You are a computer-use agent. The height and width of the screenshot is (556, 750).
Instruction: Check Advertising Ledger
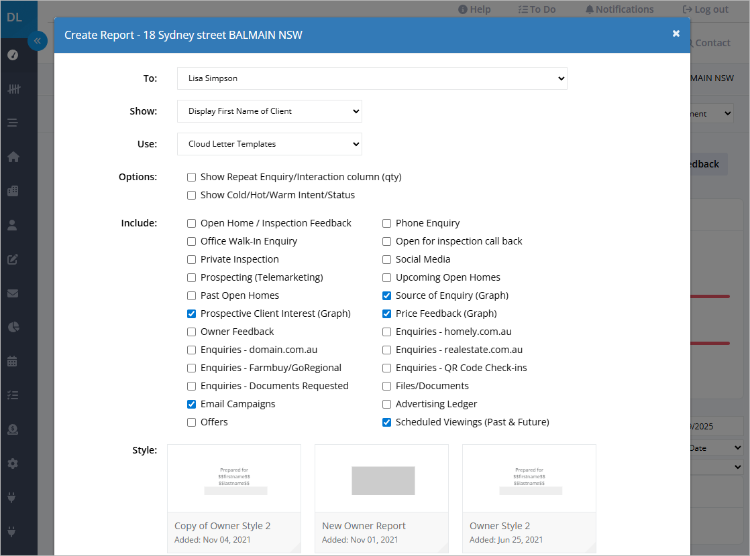(x=386, y=405)
